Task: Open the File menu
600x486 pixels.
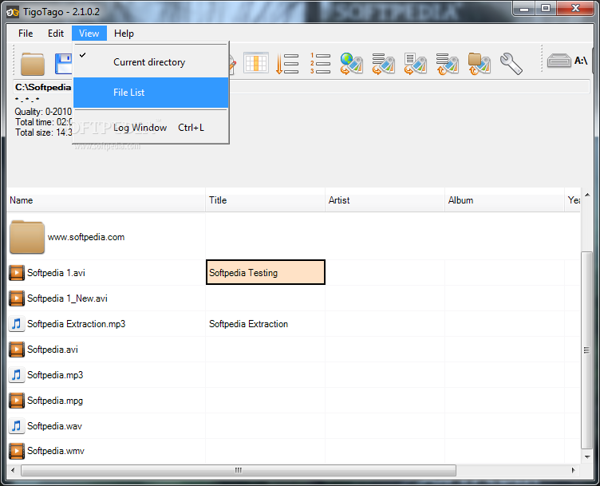Action: coord(26,34)
